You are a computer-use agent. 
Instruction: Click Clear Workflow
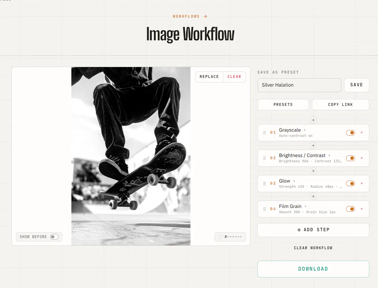point(313,248)
